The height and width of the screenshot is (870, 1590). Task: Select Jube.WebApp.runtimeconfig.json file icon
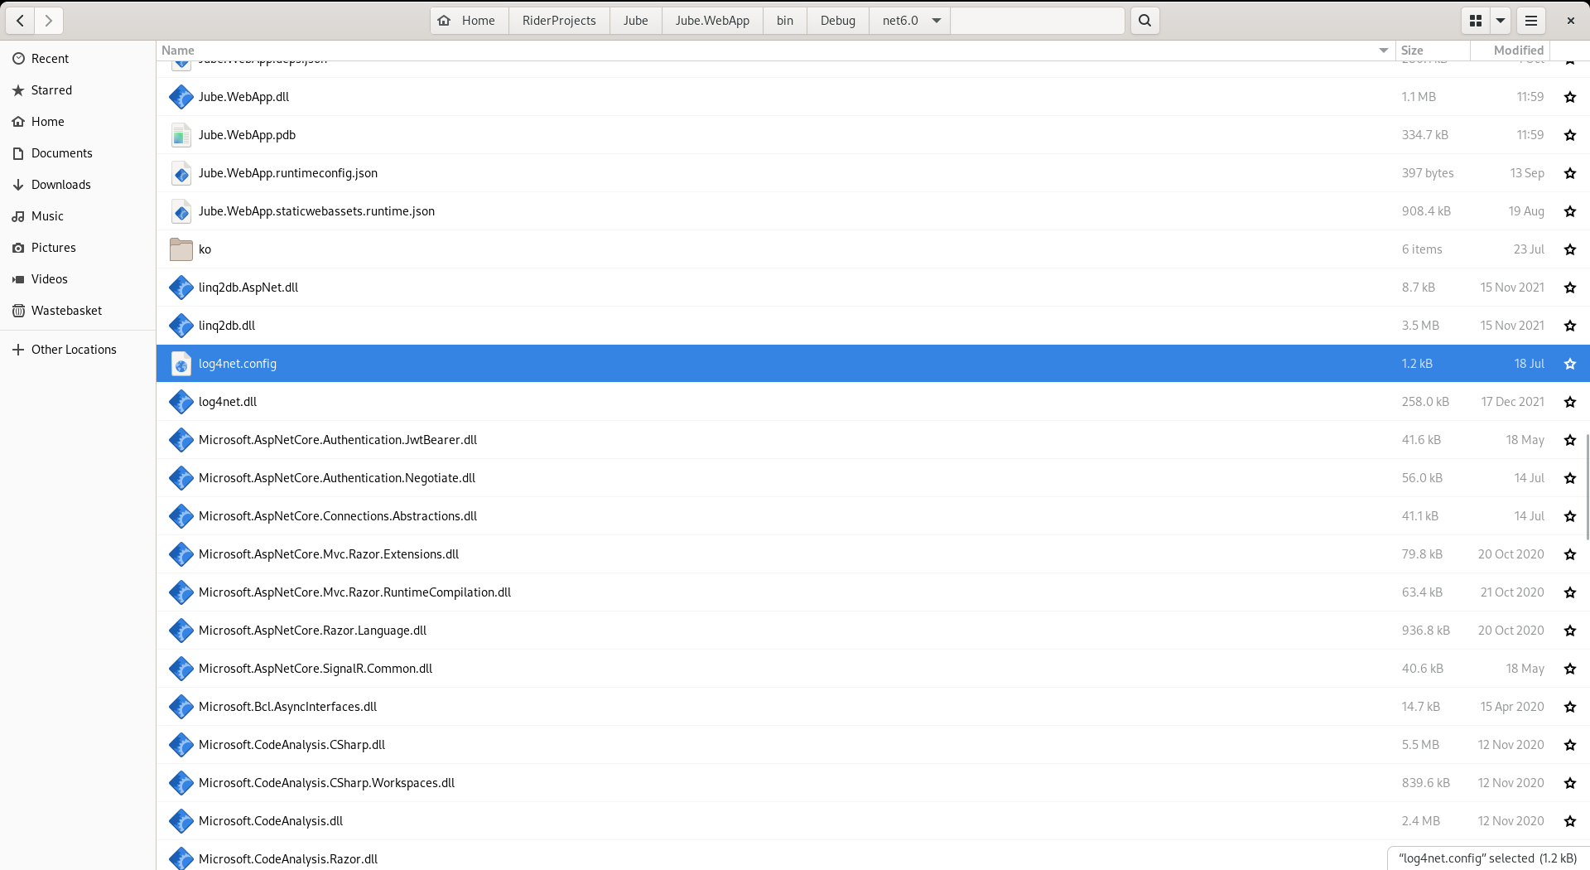point(181,173)
